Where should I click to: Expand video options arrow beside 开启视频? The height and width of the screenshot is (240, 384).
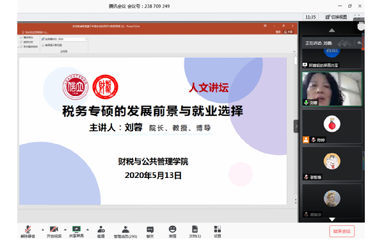pos(65,230)
